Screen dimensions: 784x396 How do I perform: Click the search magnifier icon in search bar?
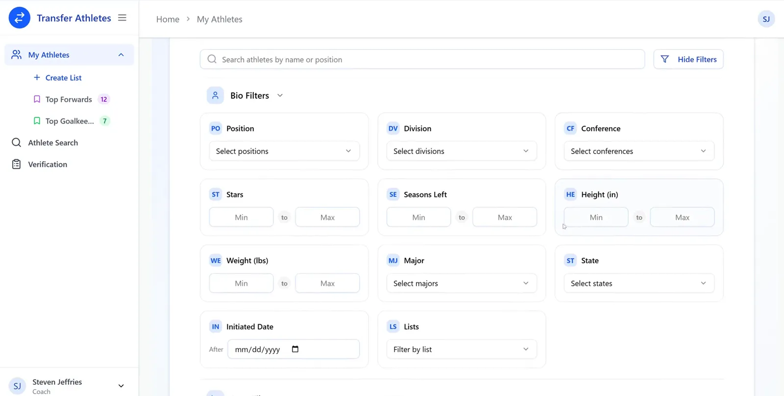pyautogui.click(x=212, y=59)
